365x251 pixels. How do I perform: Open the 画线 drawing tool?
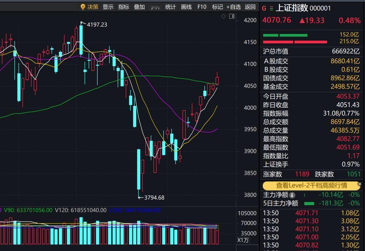[186, 7]
